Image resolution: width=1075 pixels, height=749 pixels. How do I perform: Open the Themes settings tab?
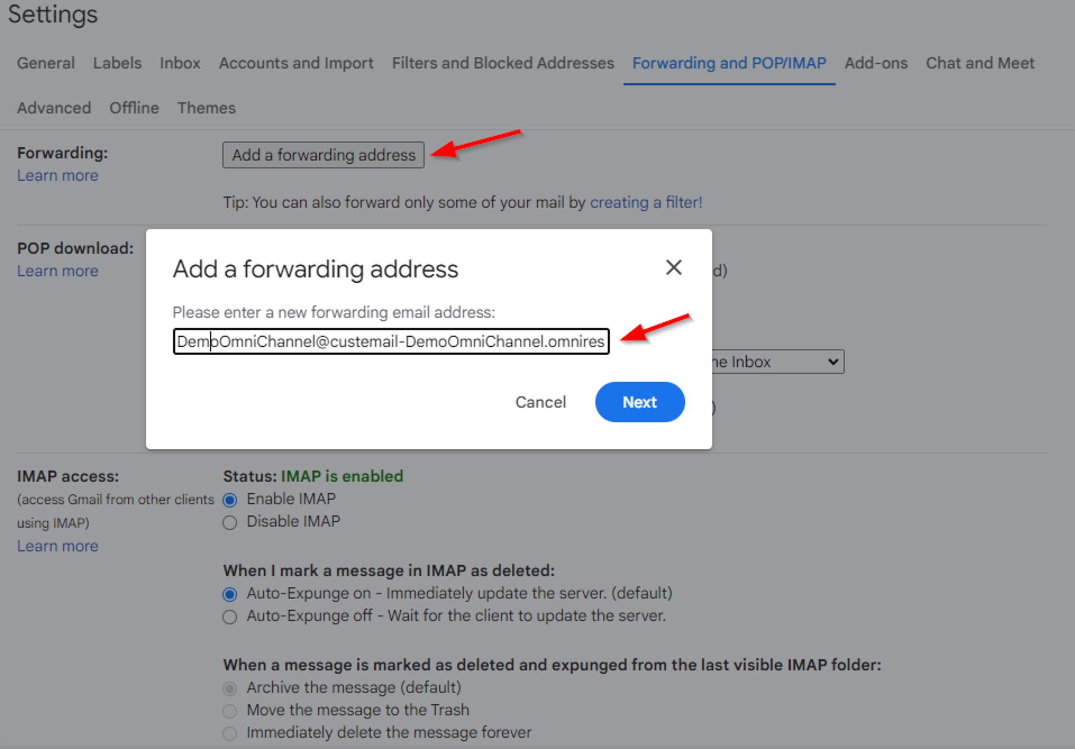coord(207,108)
